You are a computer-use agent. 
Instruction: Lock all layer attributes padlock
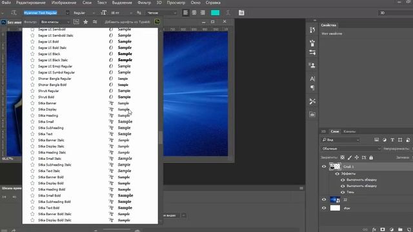371,157
